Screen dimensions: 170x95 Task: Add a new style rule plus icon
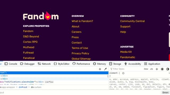(157, 69)
